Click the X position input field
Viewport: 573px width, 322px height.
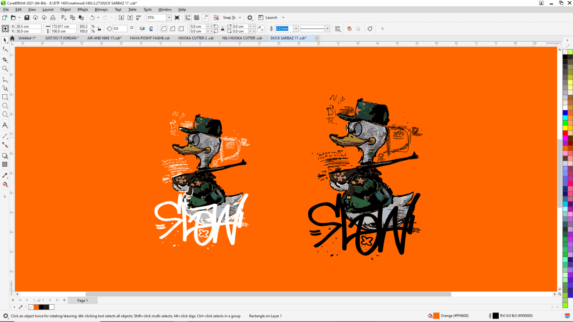28,26
